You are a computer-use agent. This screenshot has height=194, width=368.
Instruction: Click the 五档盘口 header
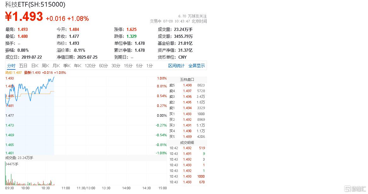pyautogui.click(x=187, y=79)
